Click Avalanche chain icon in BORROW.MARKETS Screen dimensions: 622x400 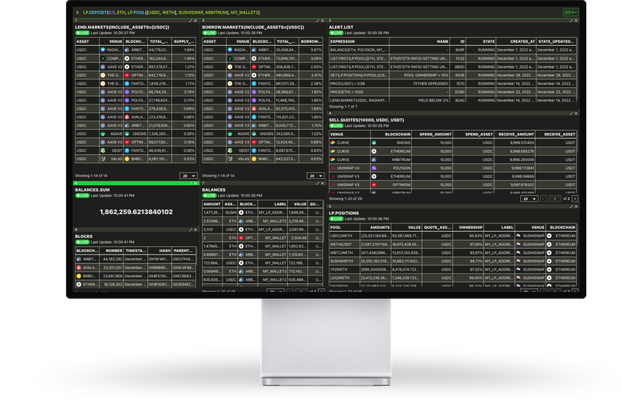[254, 108]
